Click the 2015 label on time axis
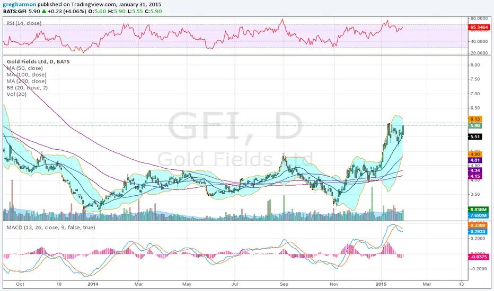The height and width of the screenshot is (291, 494). 382,284
